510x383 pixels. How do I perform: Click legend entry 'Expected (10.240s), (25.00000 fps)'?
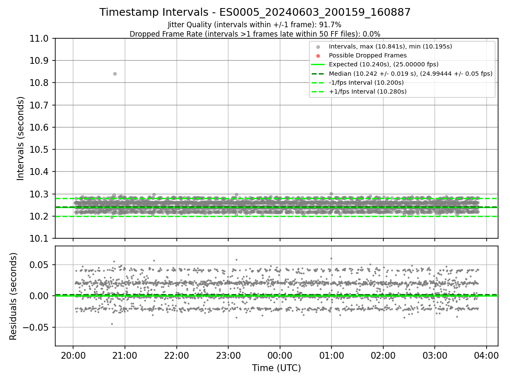tap(384, 64)
